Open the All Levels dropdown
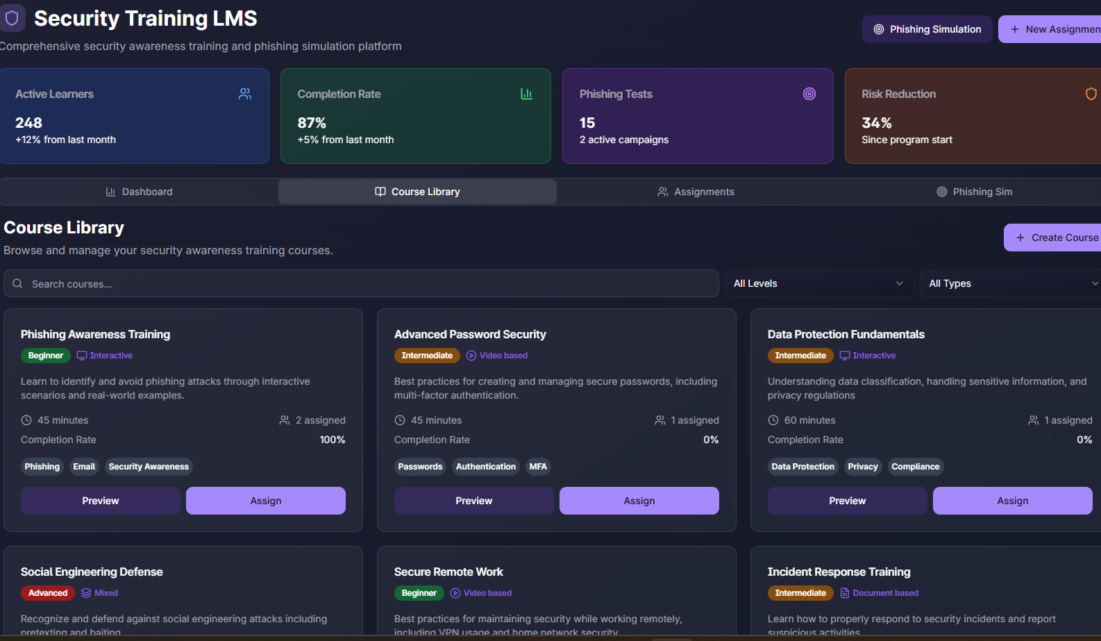1101x641 pixels. [x=818, y=283]
